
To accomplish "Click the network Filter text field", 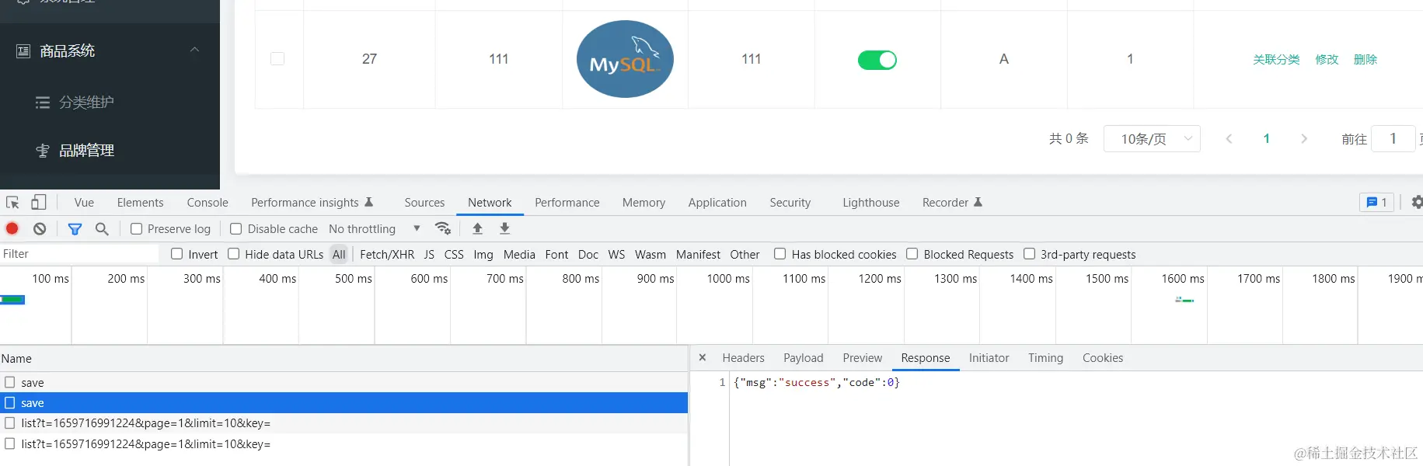I will coord(79,254).
